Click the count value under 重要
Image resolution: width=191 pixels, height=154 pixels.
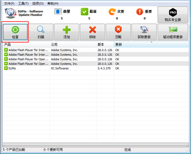(x=145, y=18)
